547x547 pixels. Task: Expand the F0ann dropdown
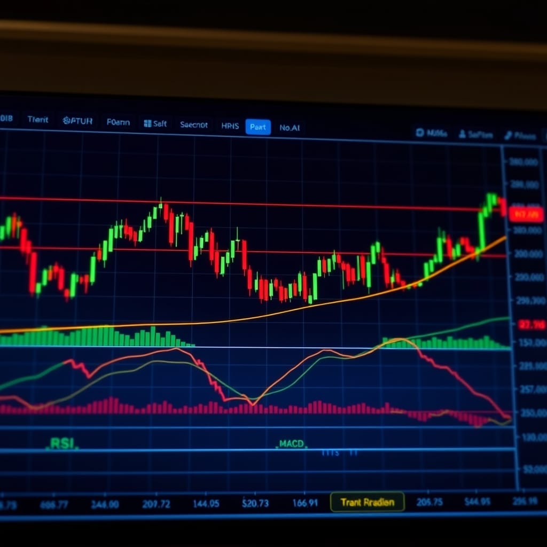pyautogui.click(x=119, y=122)
